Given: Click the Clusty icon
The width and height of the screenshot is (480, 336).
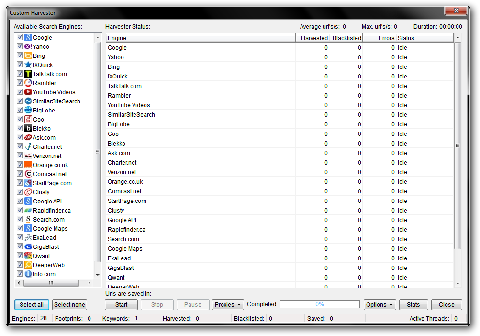Looking at the screenshot, I should pos(28,192).
